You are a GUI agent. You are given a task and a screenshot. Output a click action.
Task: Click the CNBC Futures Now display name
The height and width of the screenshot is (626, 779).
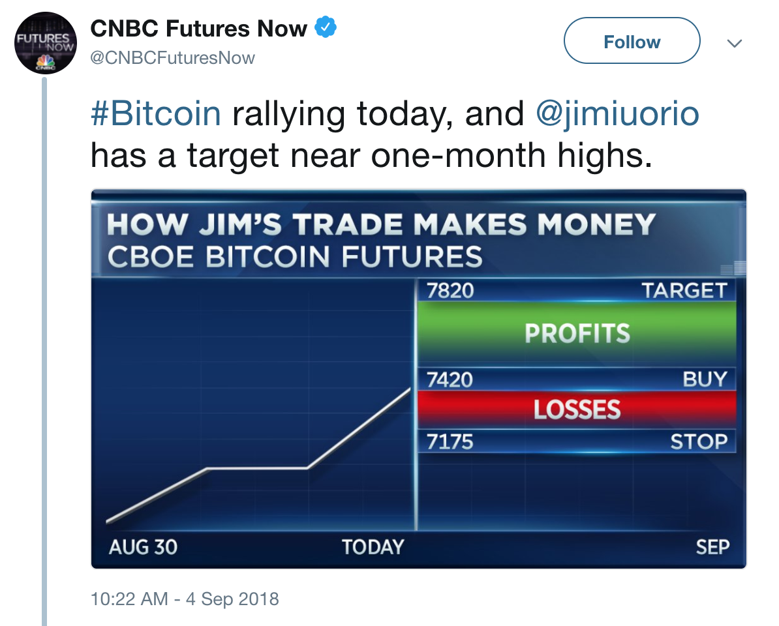pos(199,28)
